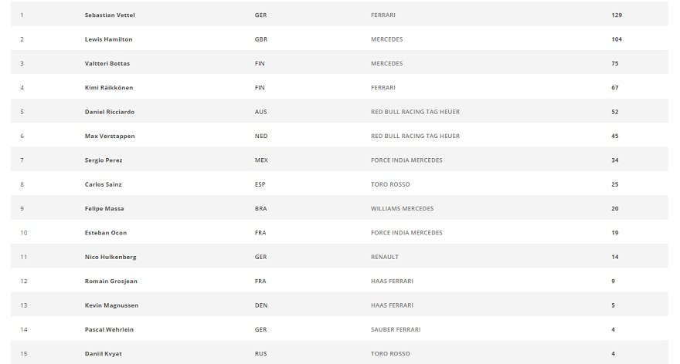Click Daniel Ricciardo's Red Bull Racing team
Viewport: 680px width, 364px height.
(x=415, y=112)
